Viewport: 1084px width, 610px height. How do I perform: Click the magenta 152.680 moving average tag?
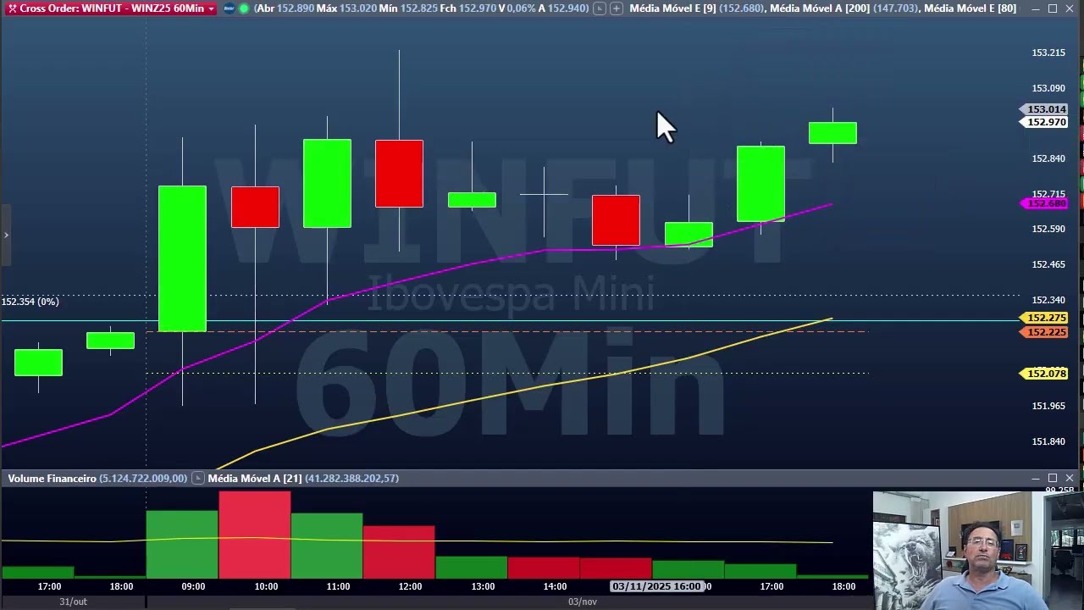tap(1044, 203)
